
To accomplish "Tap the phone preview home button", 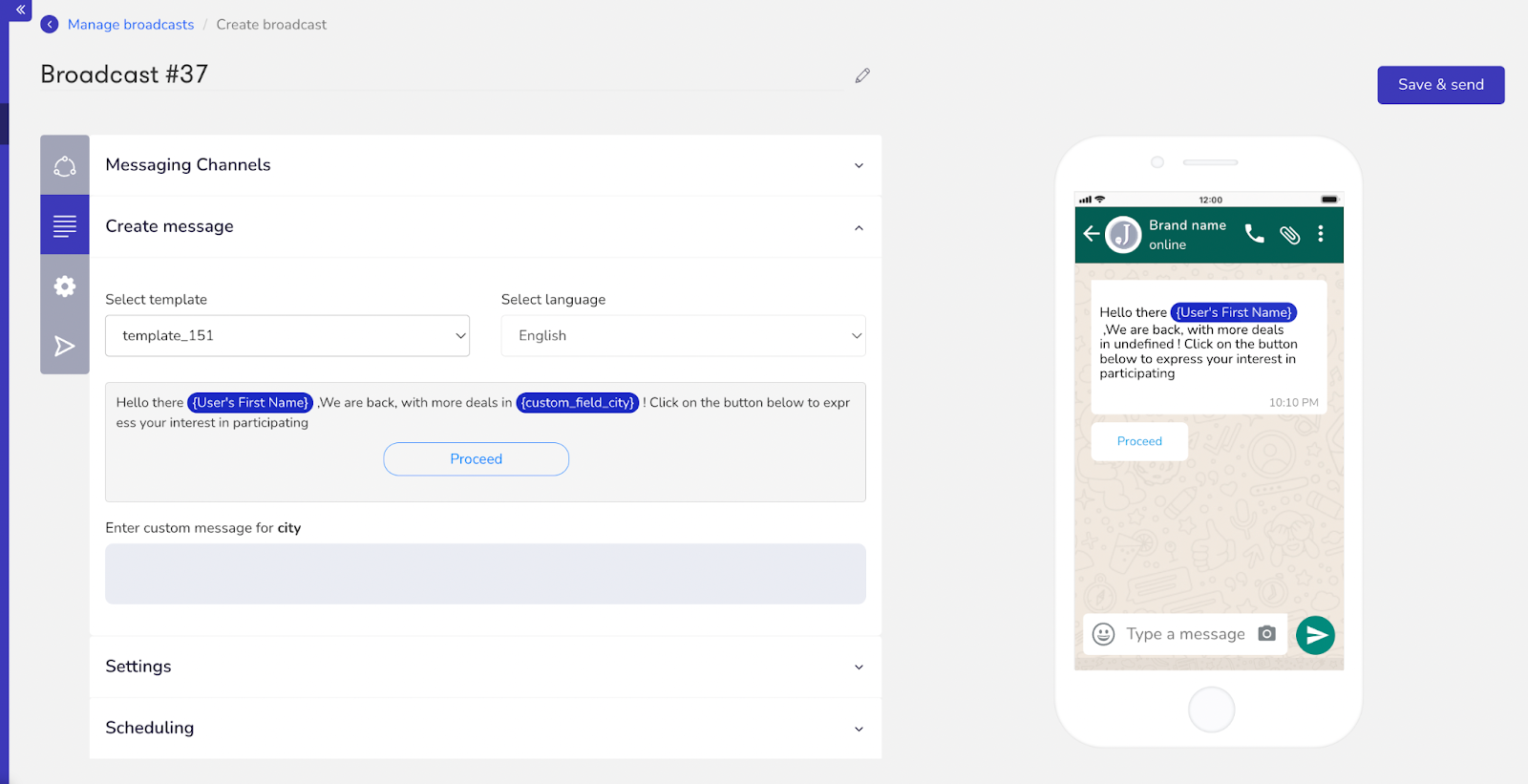I will 1211,710.
